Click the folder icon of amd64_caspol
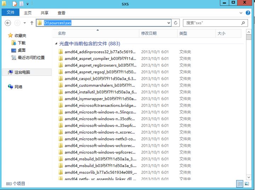 pos(61,78)
